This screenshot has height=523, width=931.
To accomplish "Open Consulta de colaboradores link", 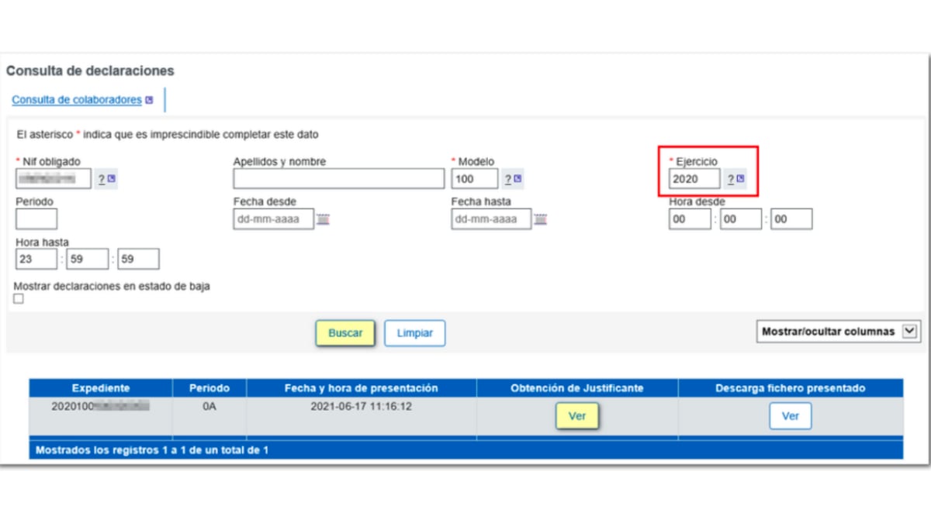I will (x=77, y=100).
